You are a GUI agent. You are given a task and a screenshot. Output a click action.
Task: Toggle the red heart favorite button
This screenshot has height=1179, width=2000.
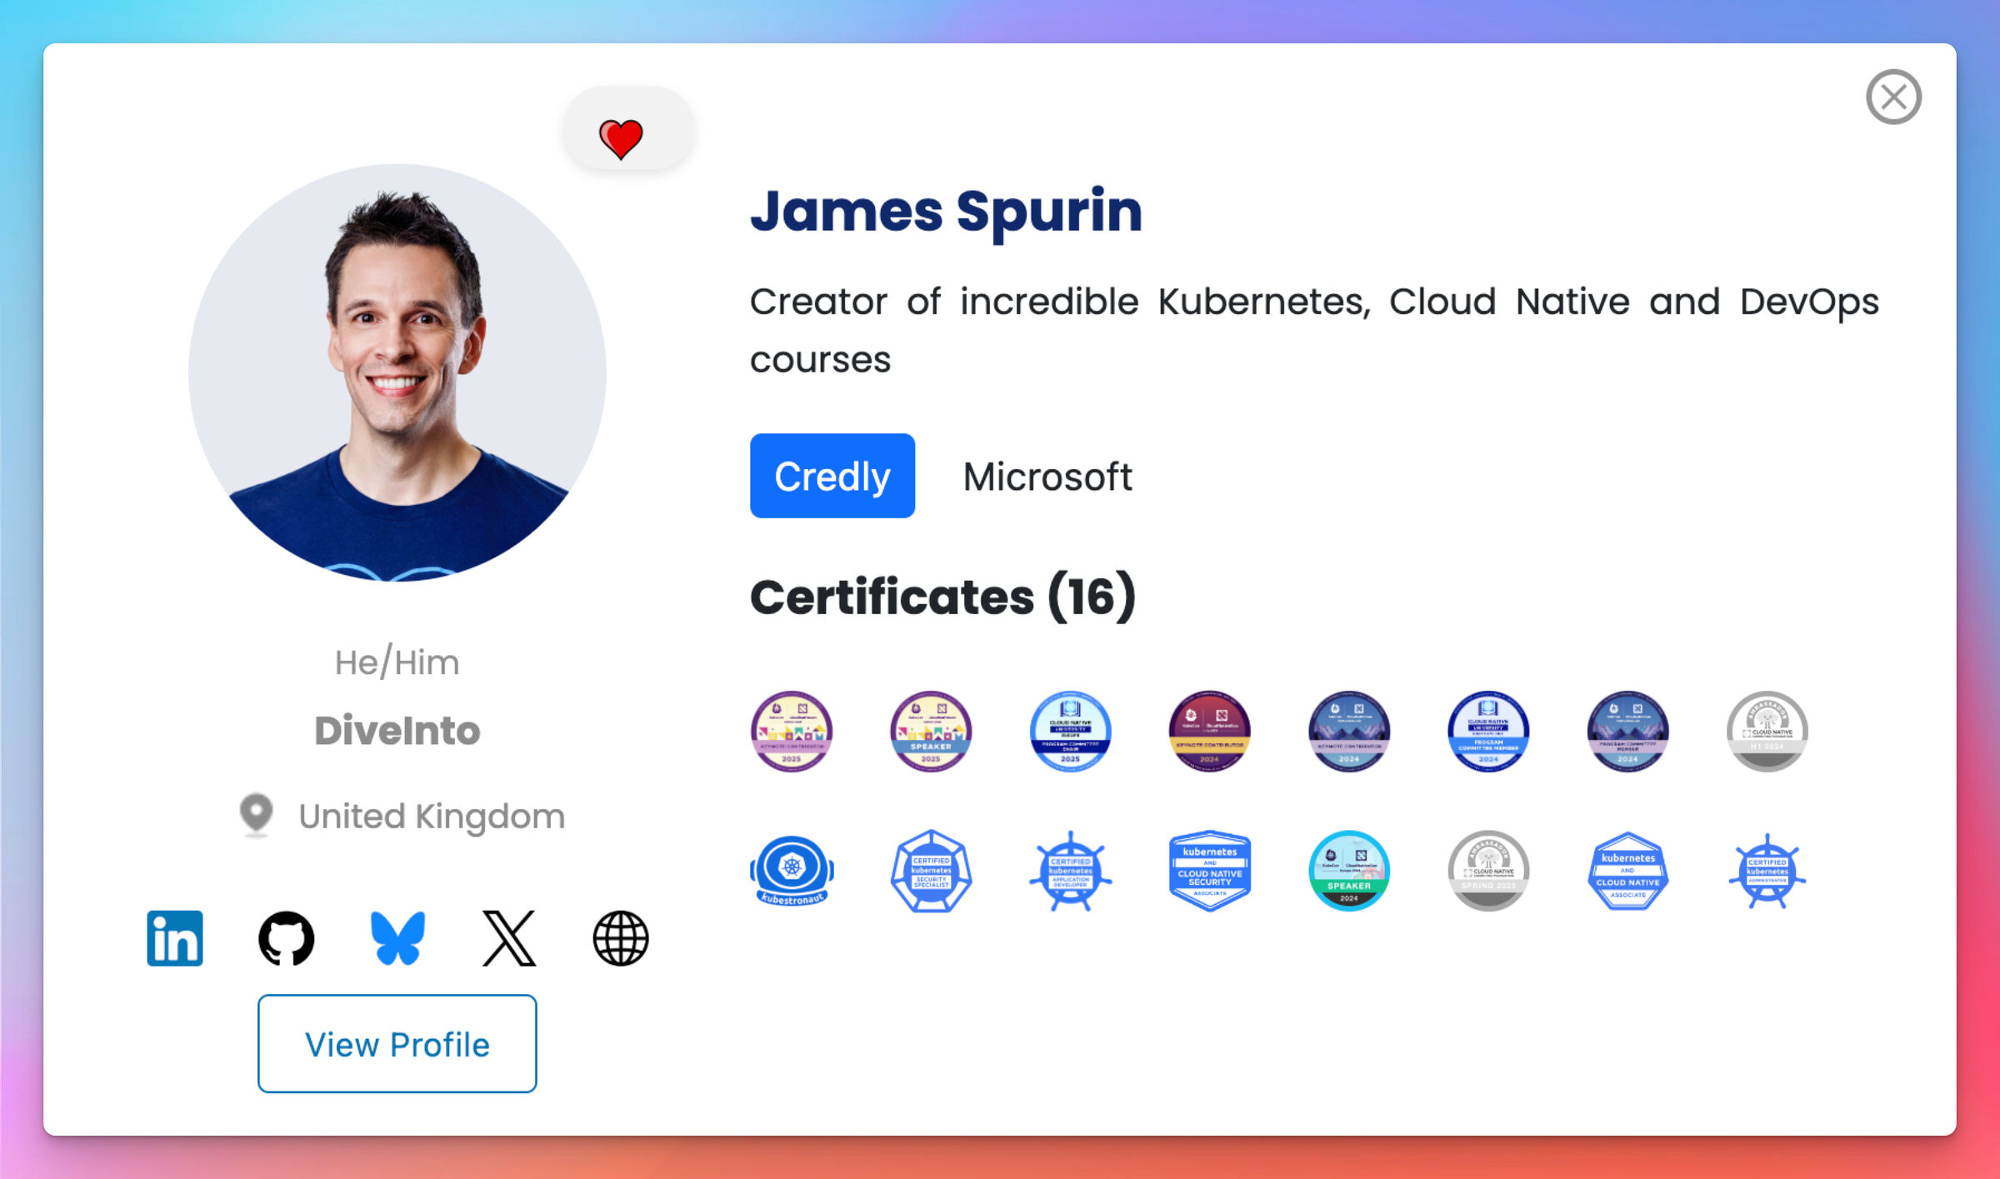click(621, 138)
